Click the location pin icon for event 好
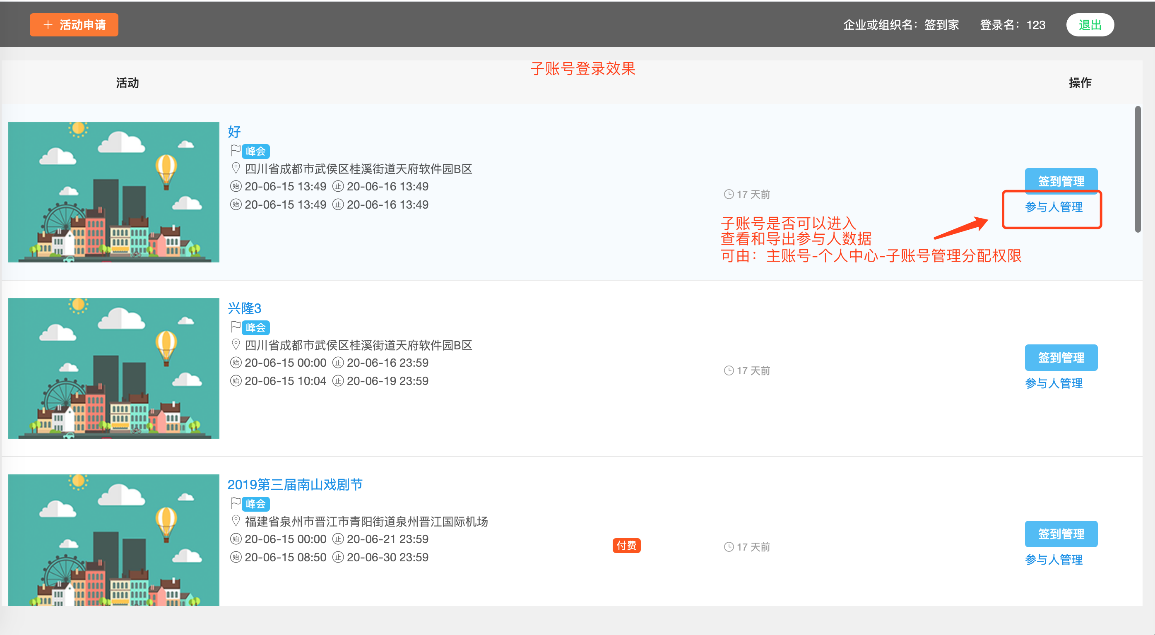Viewport: 1155px width, 635px height. [x=236, y=168]
